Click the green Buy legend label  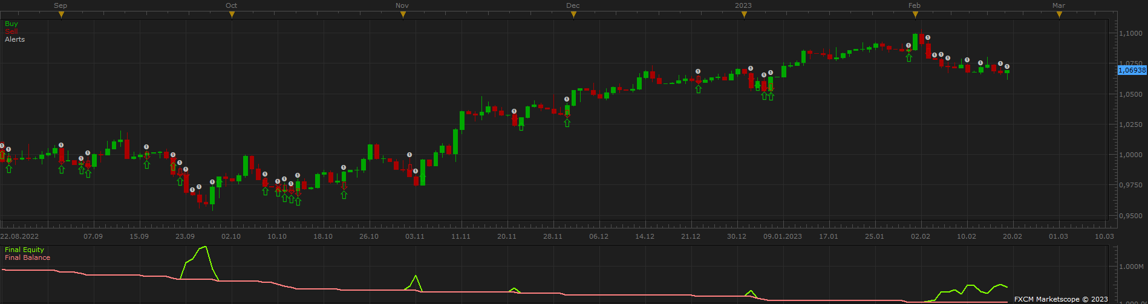11,24
